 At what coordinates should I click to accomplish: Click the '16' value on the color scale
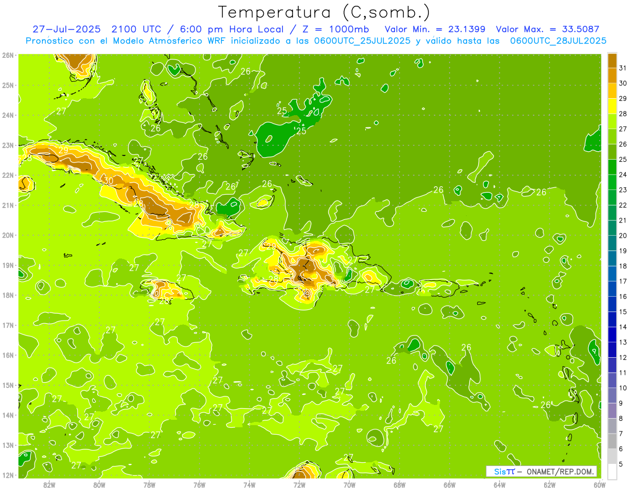point(623,297)
